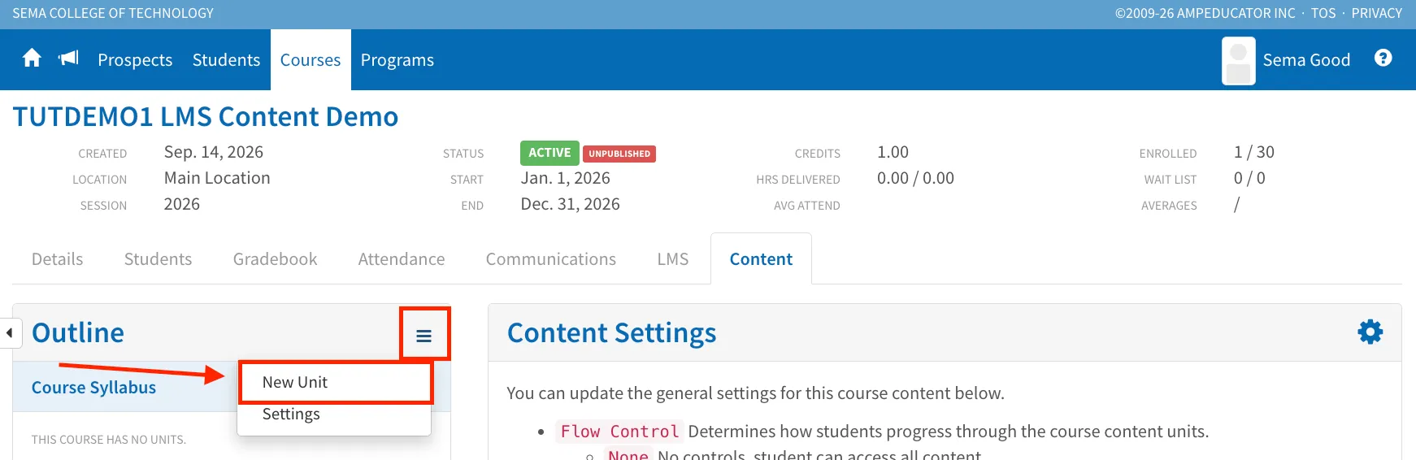Open the PRIVACY link

[1376, 13]
